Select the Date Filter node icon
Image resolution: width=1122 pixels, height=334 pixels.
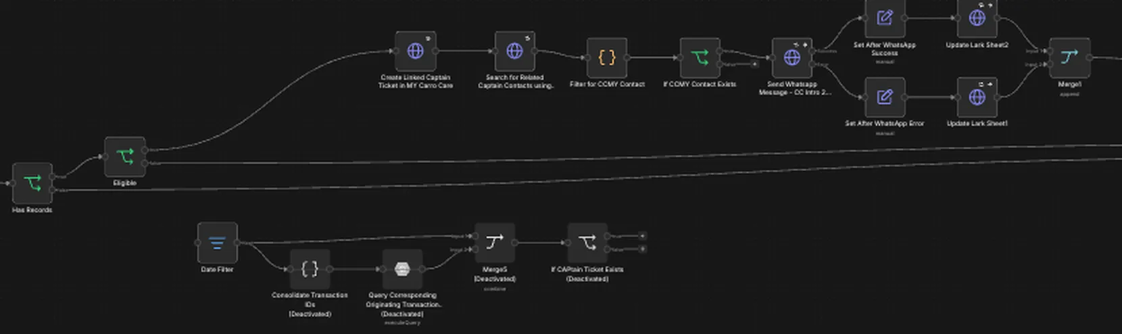point(217,243)
